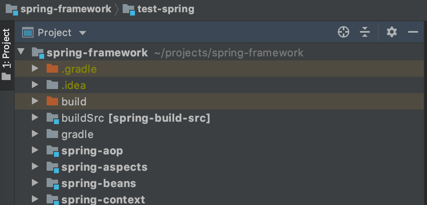
Task: Click the locate/select opened file crosshair icon
Action: 344,32
